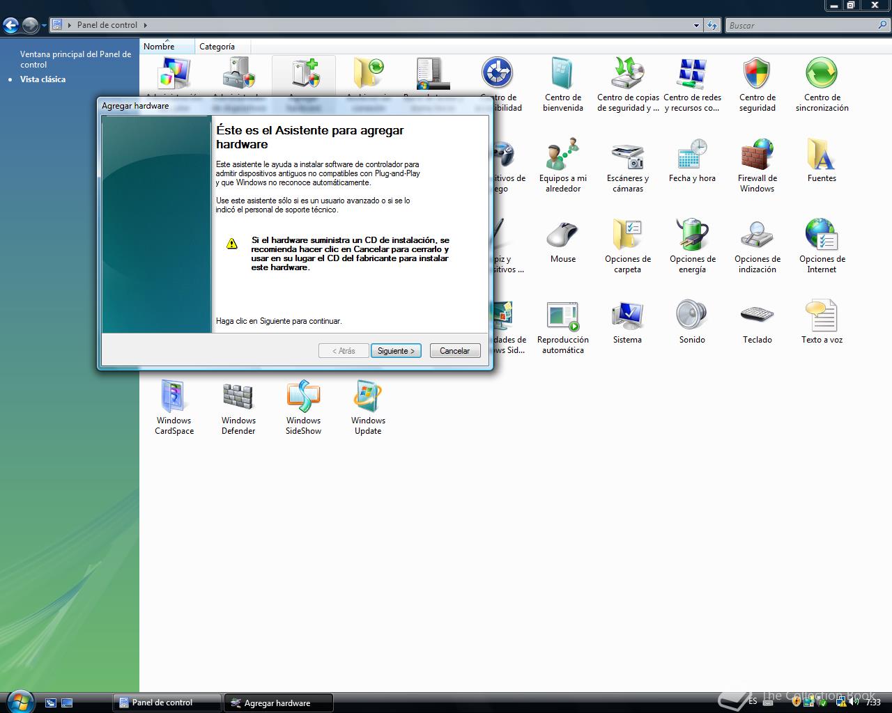Open Windows CardSpace icon
892x713 pixels.
coord(174,397)
